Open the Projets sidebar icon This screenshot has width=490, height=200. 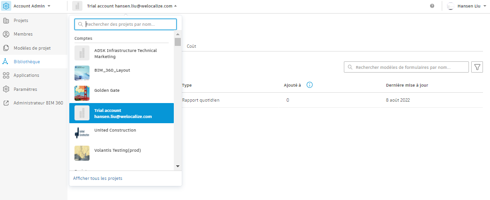pos(6,21)
